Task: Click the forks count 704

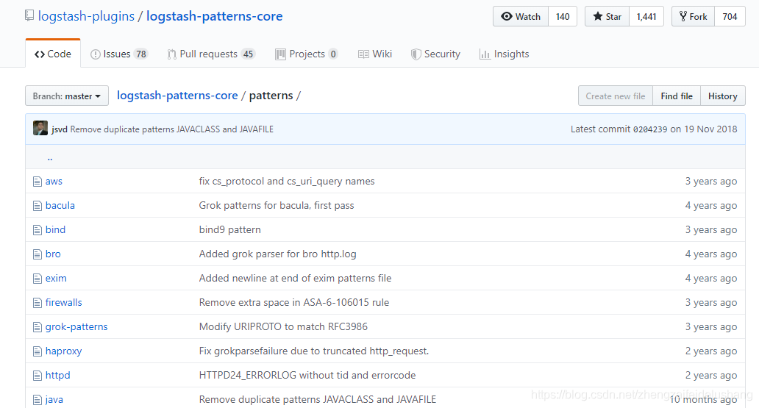Action: (x=730, y=16)
